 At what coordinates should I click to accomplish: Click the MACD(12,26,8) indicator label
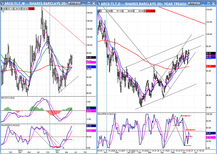click(x=9, y=98)
